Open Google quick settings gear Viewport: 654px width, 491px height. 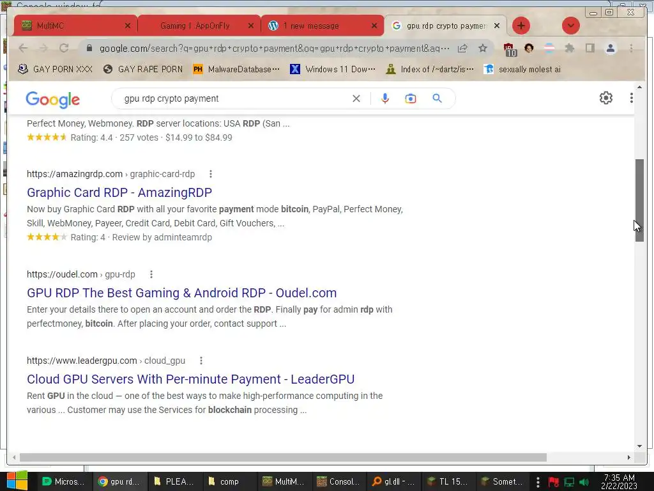click(605, 98)
